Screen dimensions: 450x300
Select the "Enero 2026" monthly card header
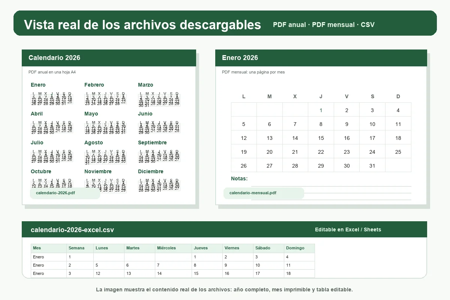321,58
